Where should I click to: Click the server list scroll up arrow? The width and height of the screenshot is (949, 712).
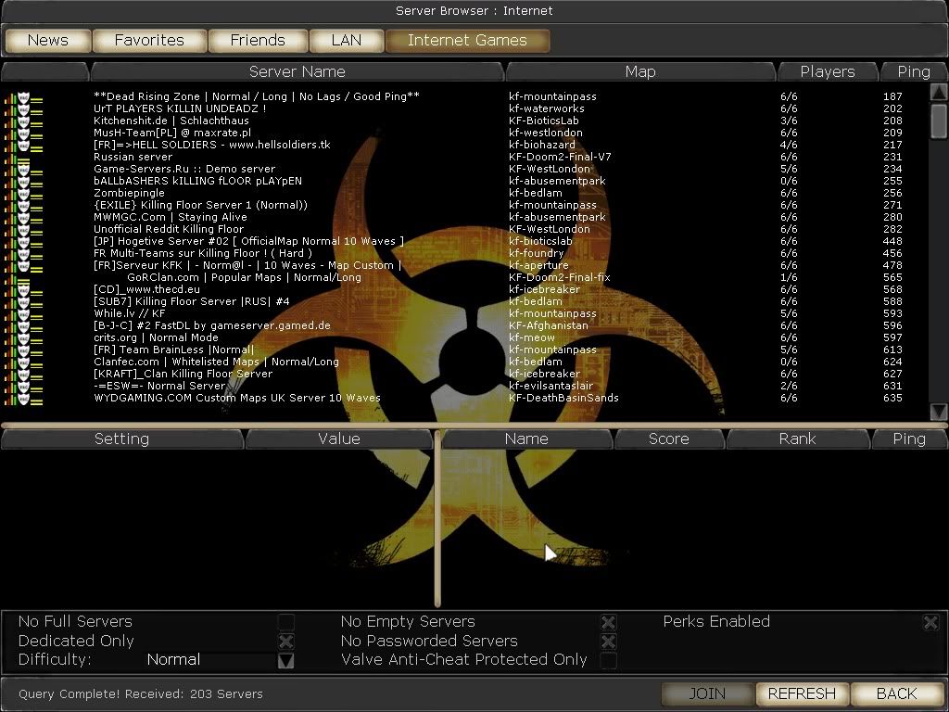tap(938, 92)
